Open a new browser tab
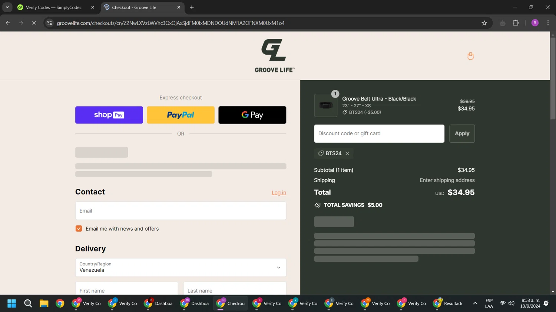Viewport: 556px width, 312px height. (192, 7)
